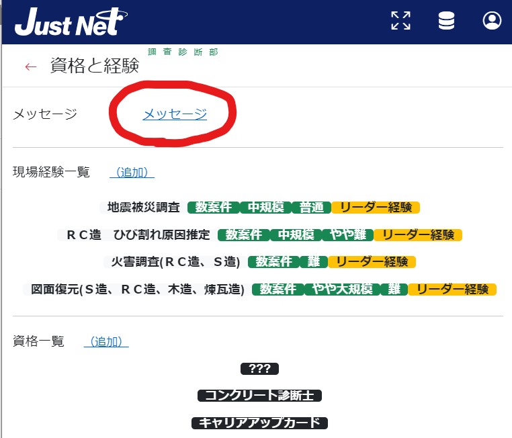The width and height of the screenshot is (512, 438).
Task: Click the コンクリート診断士 qualification badge
Action: click(259, 396)
